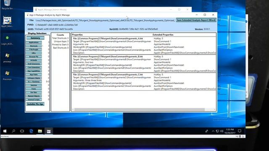Click the scrollbar right arrow in Properties pane
This screenshot has height=151, width=269.
214,109
